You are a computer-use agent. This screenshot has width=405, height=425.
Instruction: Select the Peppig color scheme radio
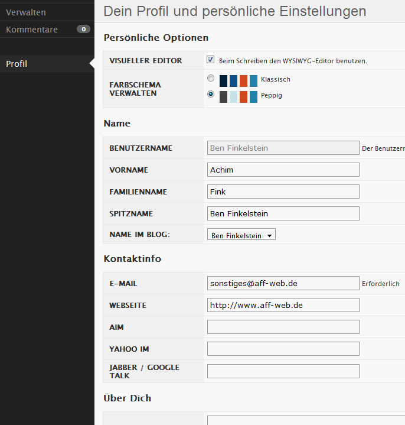point(211,94)
